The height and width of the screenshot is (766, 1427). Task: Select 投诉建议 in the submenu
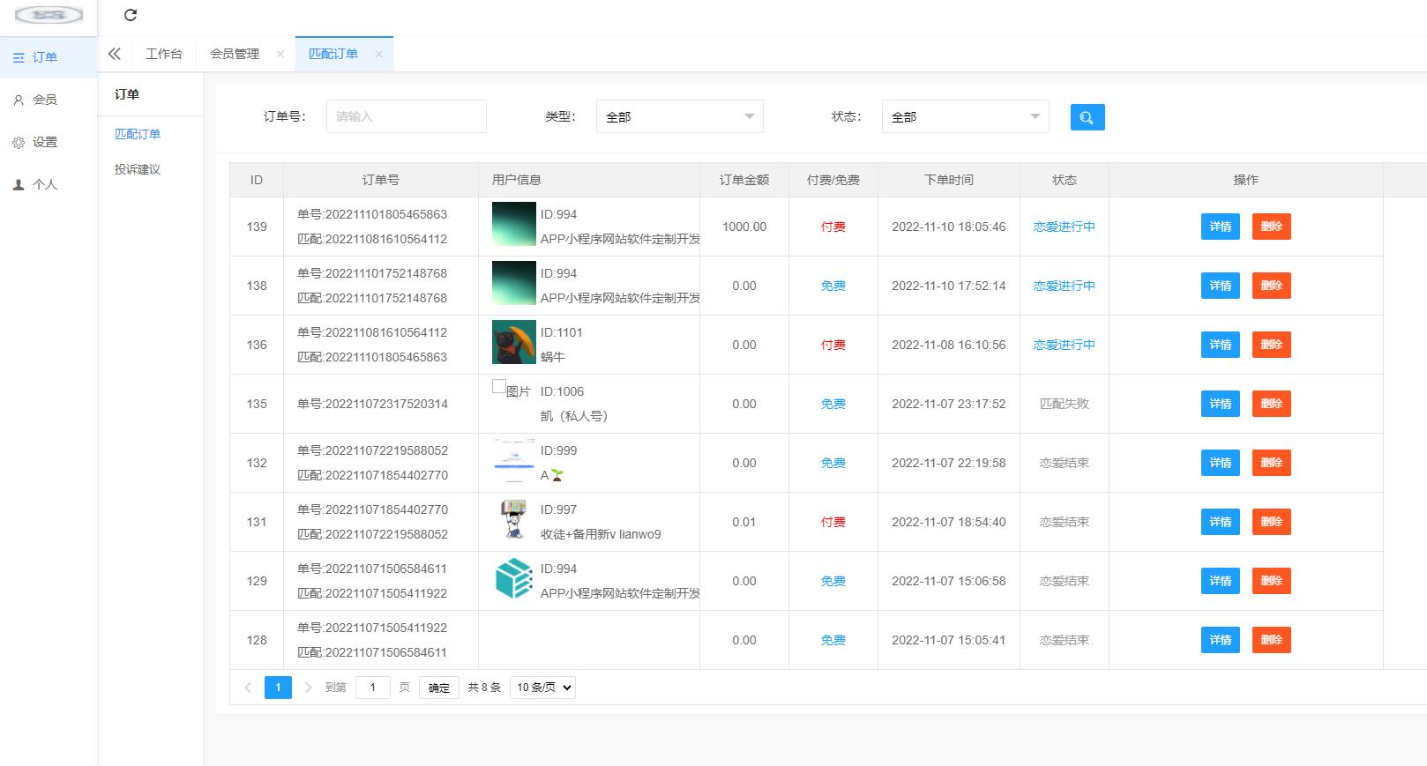point(138,169)
